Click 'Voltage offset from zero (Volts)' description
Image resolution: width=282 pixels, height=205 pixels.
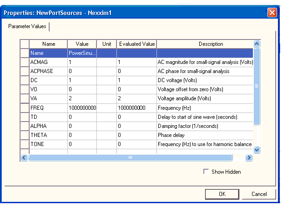205,89
